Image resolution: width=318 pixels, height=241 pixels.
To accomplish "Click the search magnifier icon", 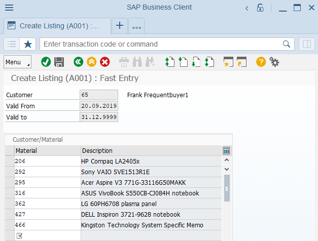I will (287, 44).
